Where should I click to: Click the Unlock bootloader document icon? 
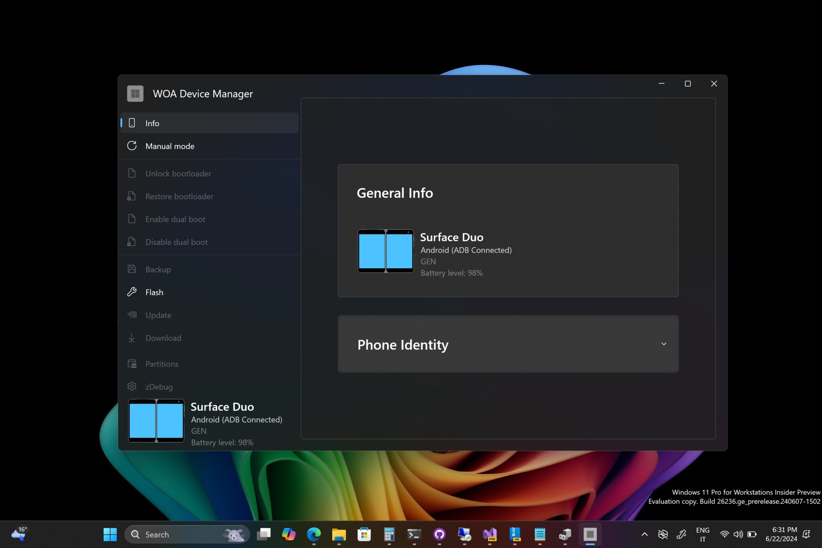click(132, 173)
